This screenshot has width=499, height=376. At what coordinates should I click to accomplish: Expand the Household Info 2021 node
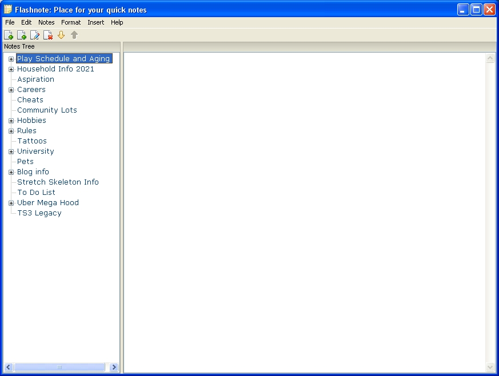11,69
